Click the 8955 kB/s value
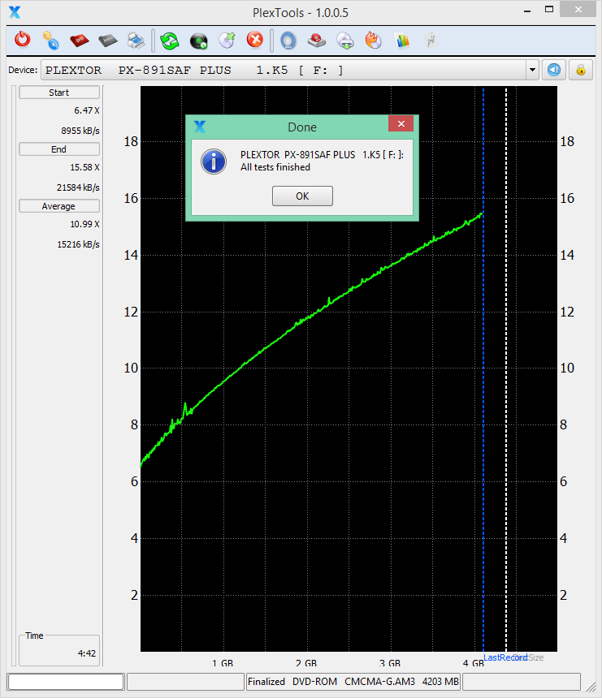The width and height of the screenshot is (602, 698). 80,131
